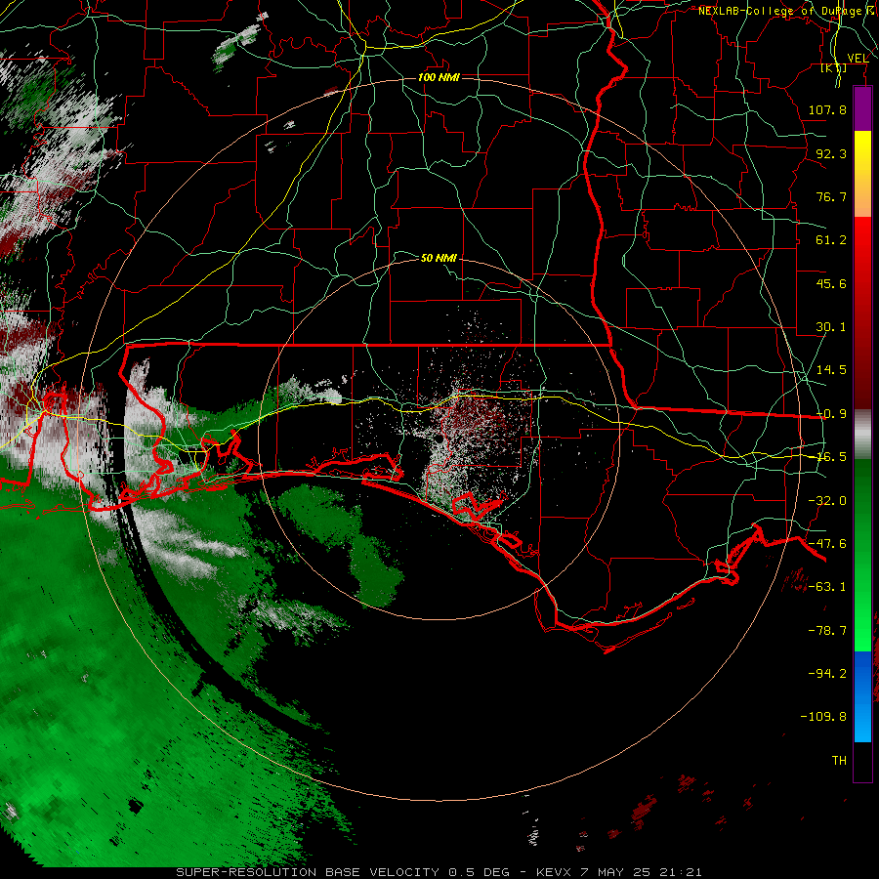Click the "50 NMI" range ring label
Screen dimensions: 879x879
[439, 258]
